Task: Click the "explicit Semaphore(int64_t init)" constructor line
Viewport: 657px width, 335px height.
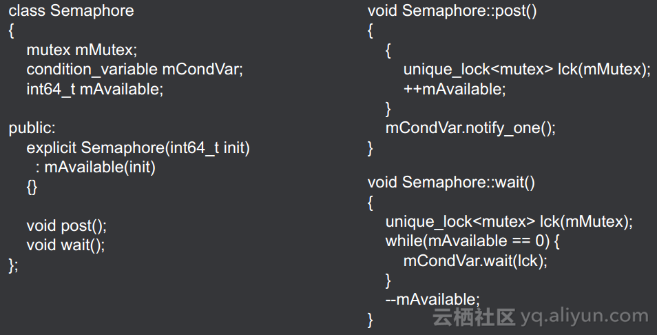Action: tap(138, 148)
